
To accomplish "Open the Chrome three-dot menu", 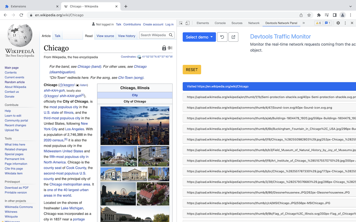I will (x=350, y=15).
